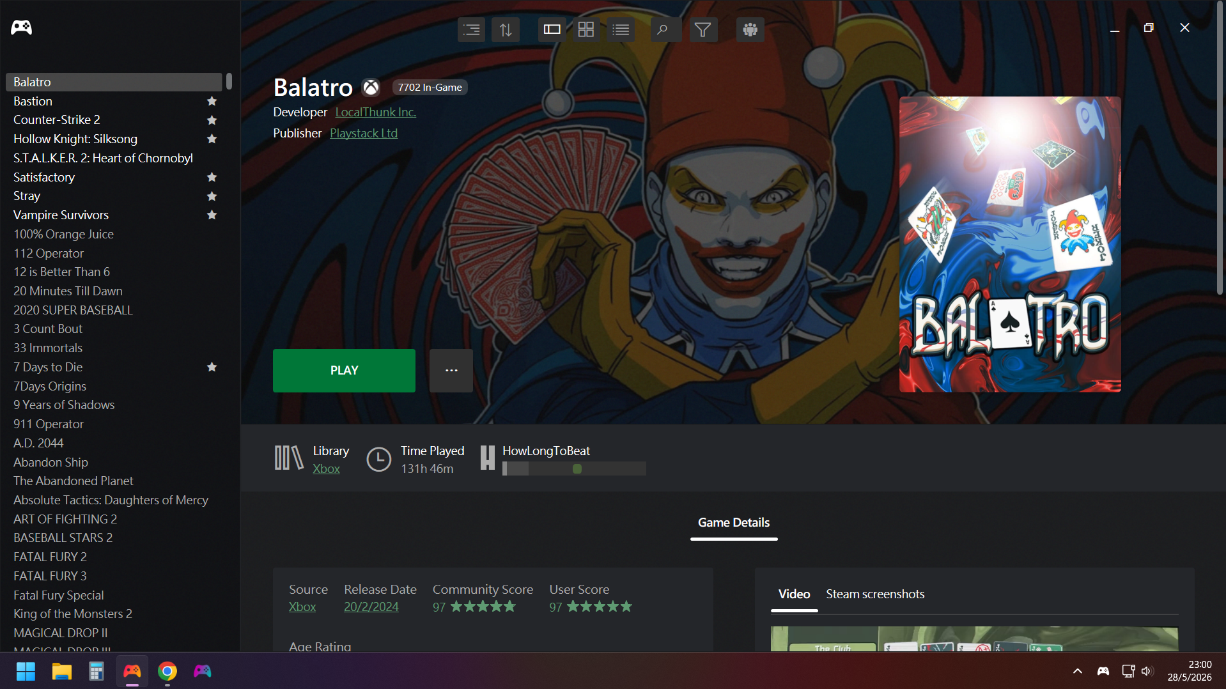Open the filter panel funnel icon

coord(703,29)
